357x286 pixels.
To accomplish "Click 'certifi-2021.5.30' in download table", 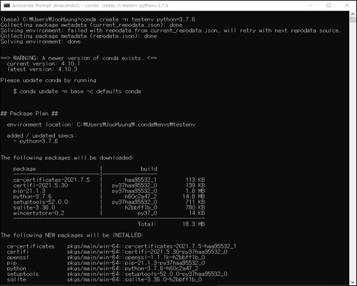I will coord(40,185).
